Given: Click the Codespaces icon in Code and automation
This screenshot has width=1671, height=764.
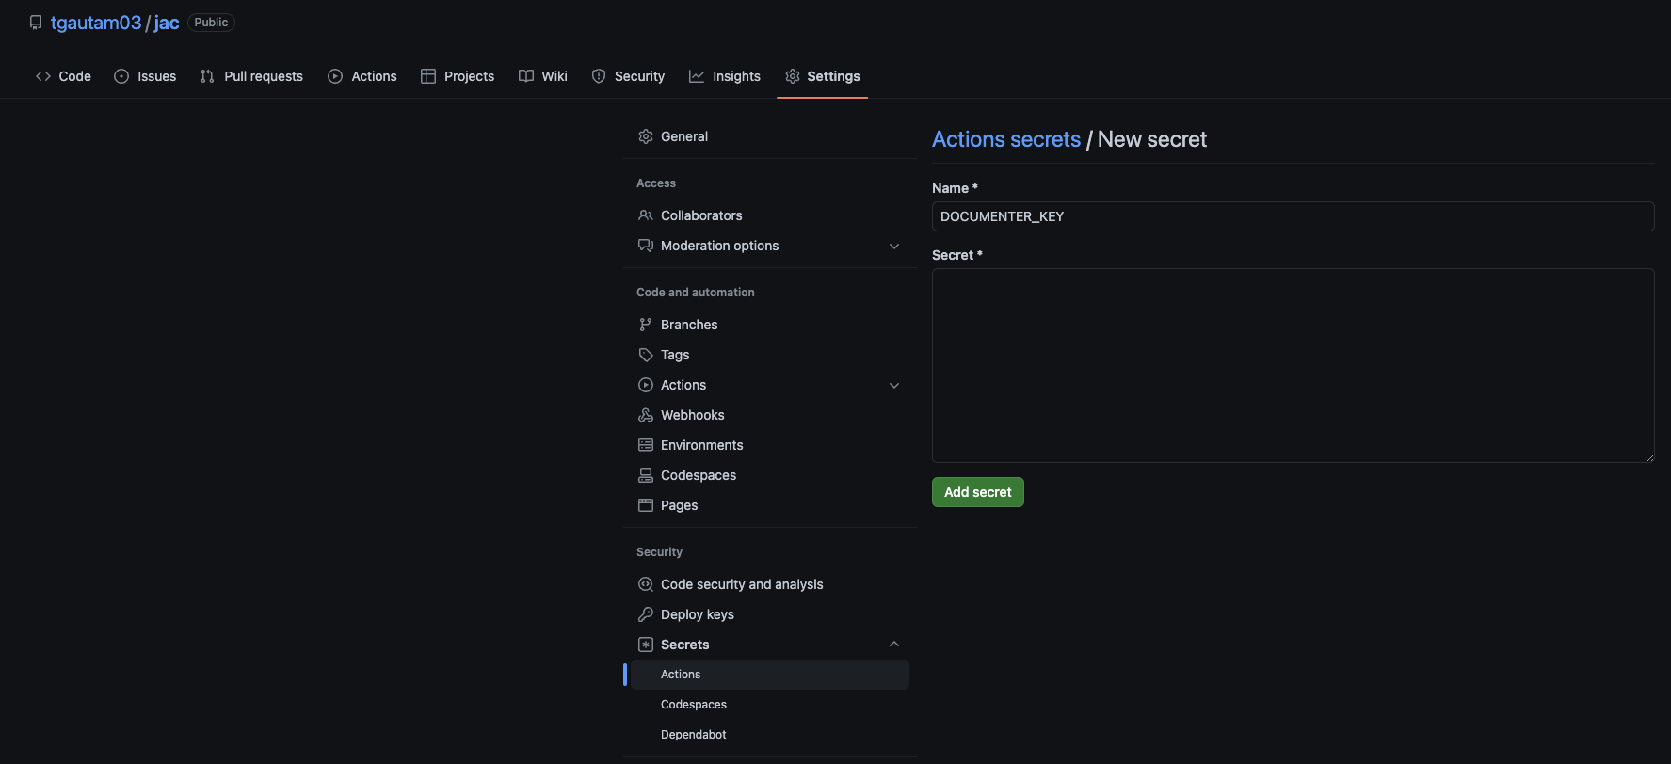Looking at the screenshot, I should point(646,475).
